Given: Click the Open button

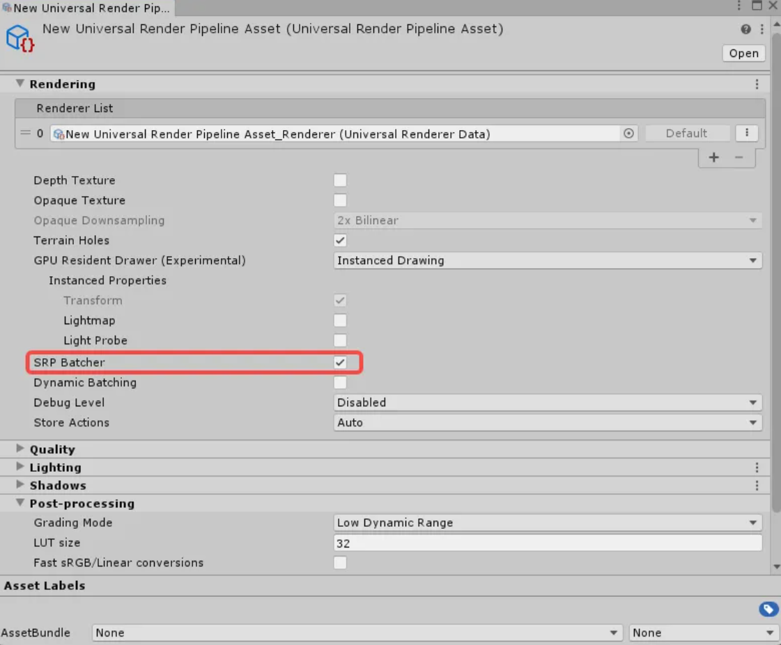Looking at the screenshot, I should click(743, 54).
